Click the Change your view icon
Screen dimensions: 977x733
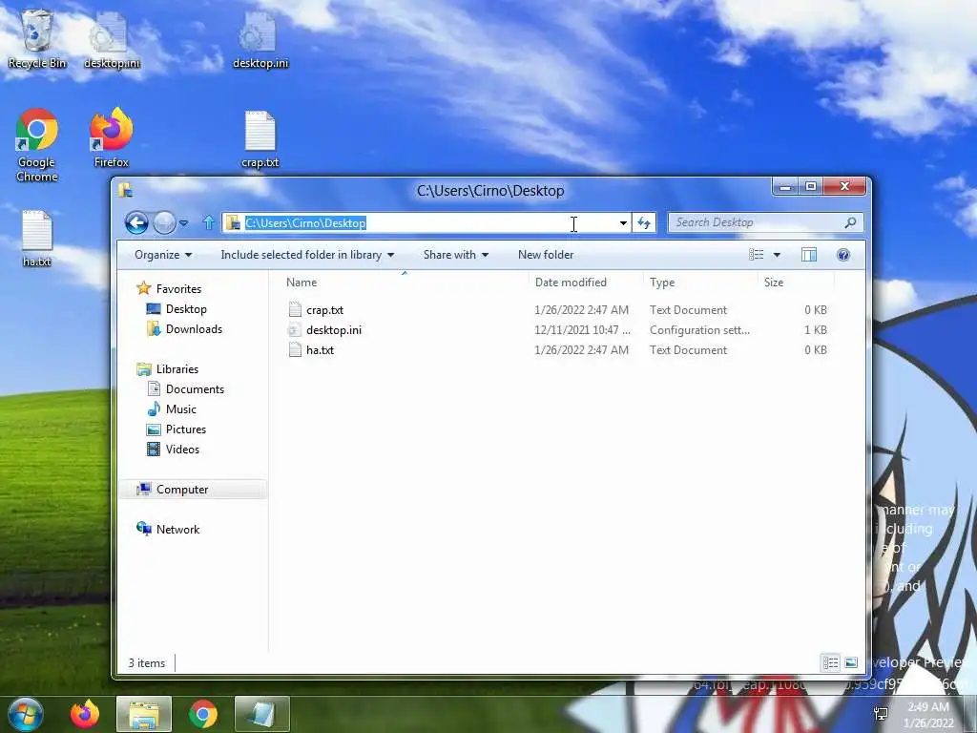(756, 254)
